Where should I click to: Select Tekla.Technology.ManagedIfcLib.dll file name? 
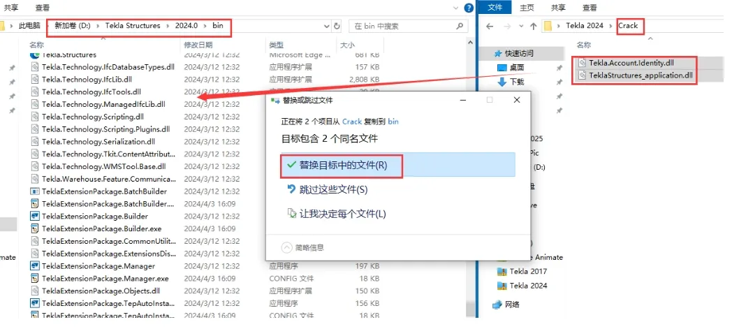pos(103,104)
